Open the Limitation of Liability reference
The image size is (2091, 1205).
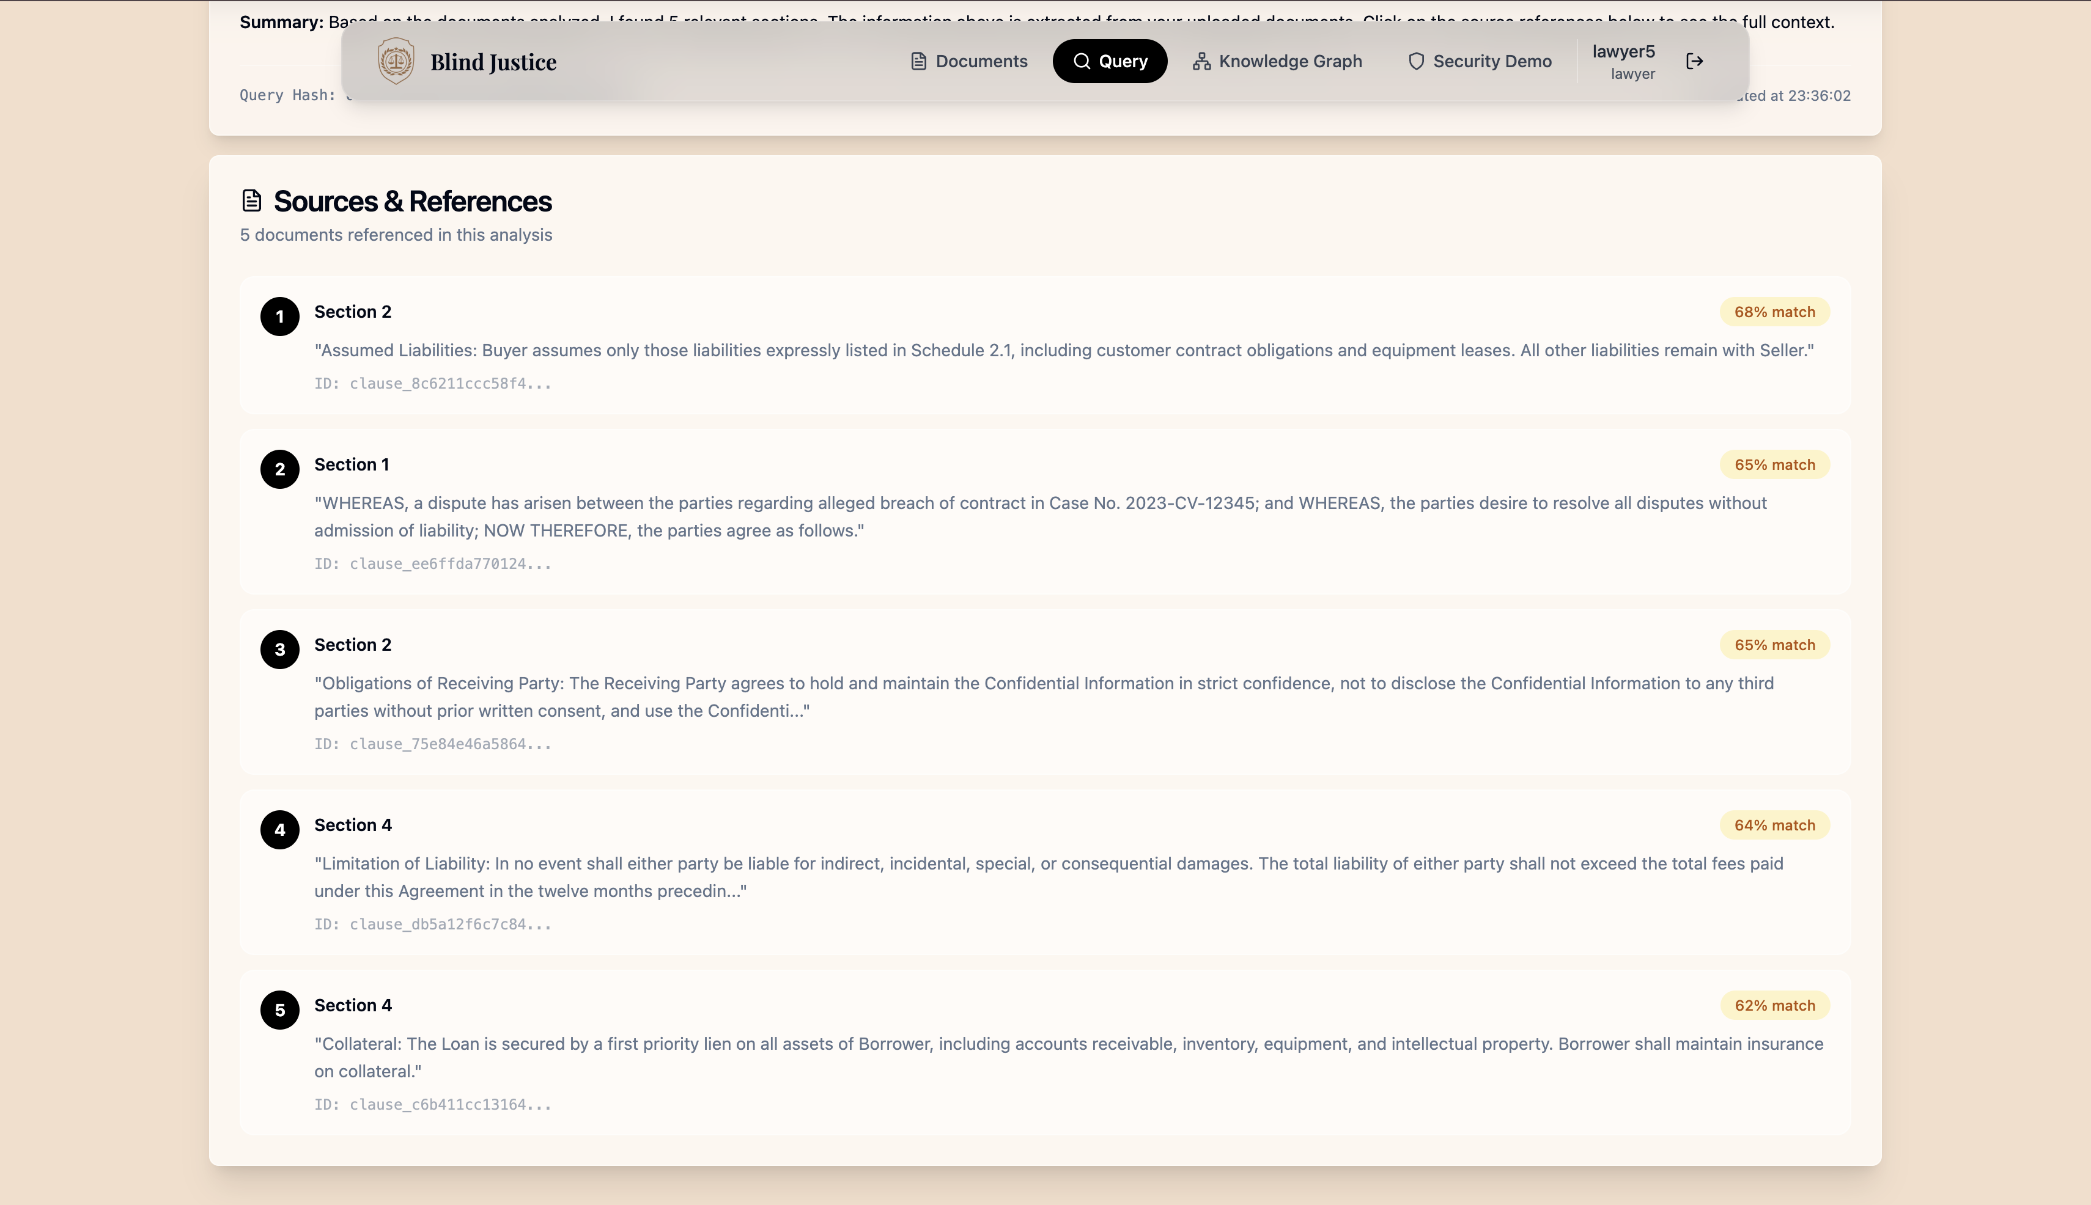click(1047, 876)
